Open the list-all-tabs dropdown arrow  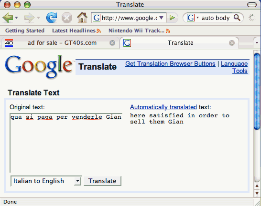(257, 43)
